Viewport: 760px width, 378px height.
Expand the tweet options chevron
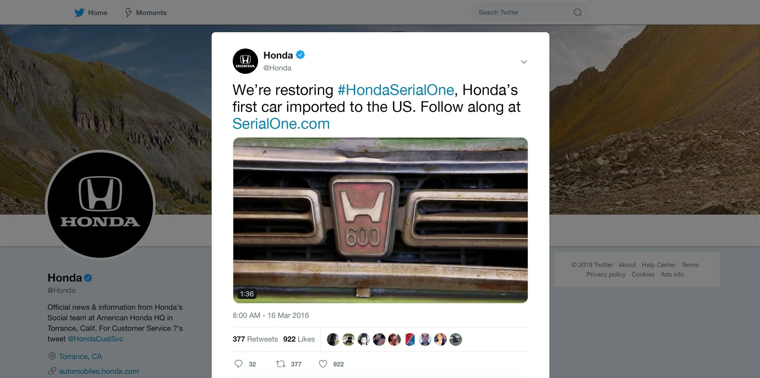524,62
